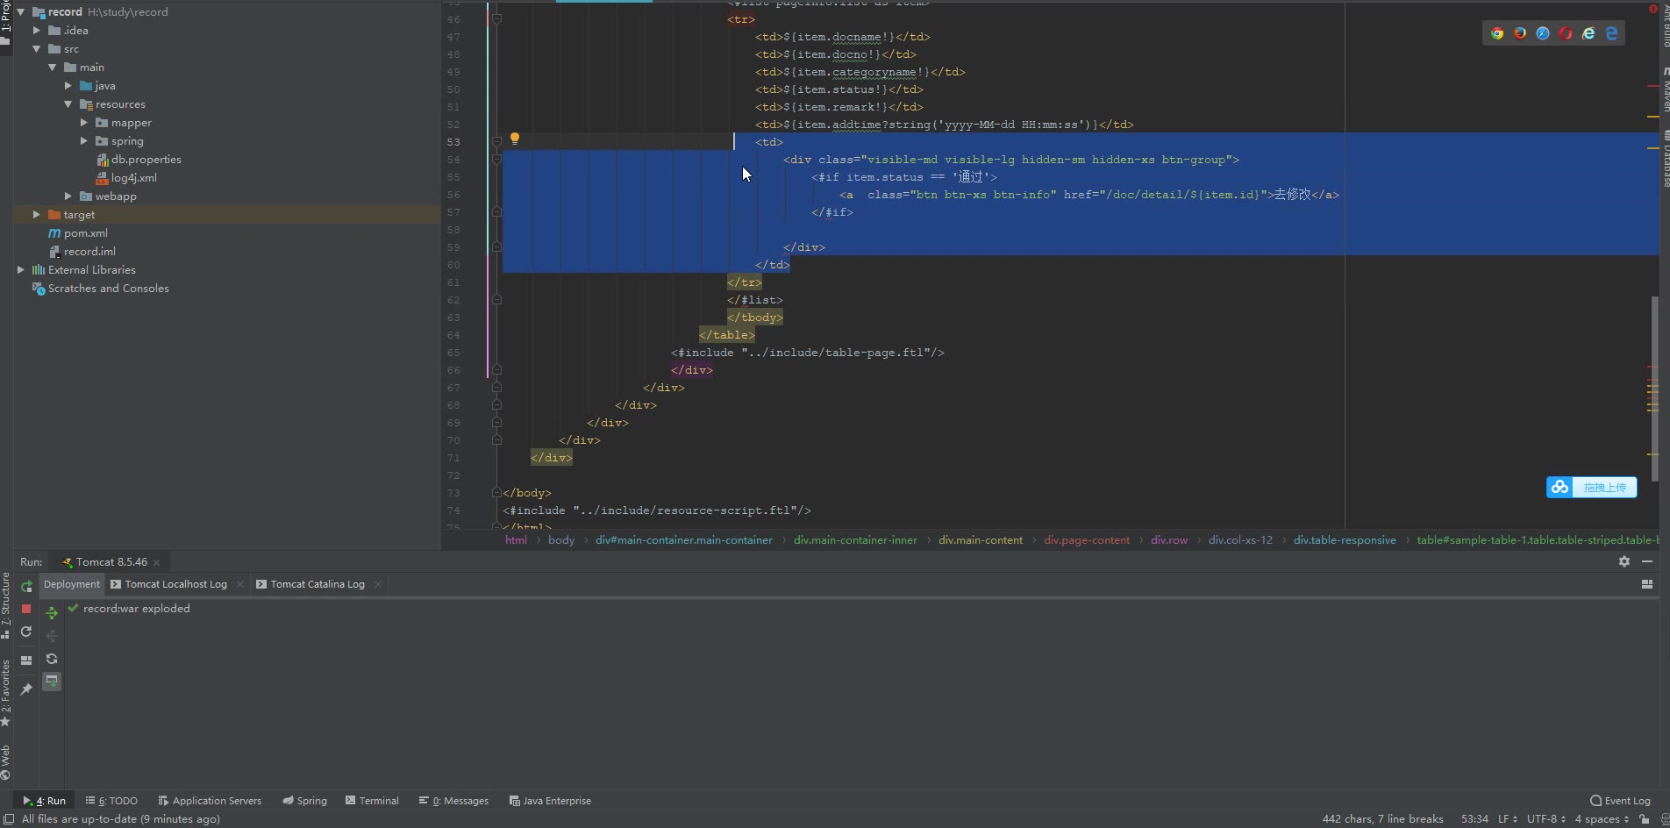Screen dimensions: 1670x828
Task: Open Event Log tool window
Action: (1620, 801)
